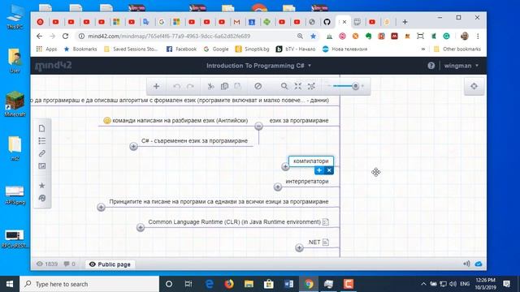520x292 pixels.
Task: Open the Facebook bookmark
Action: [x=181, y=49]
